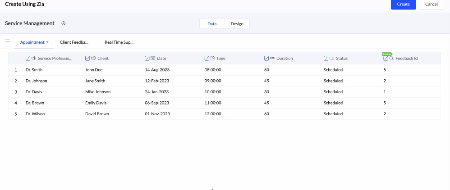
Task: Open the Real Time Support tab
Action: pyautogui.click(x=119, y=42)
